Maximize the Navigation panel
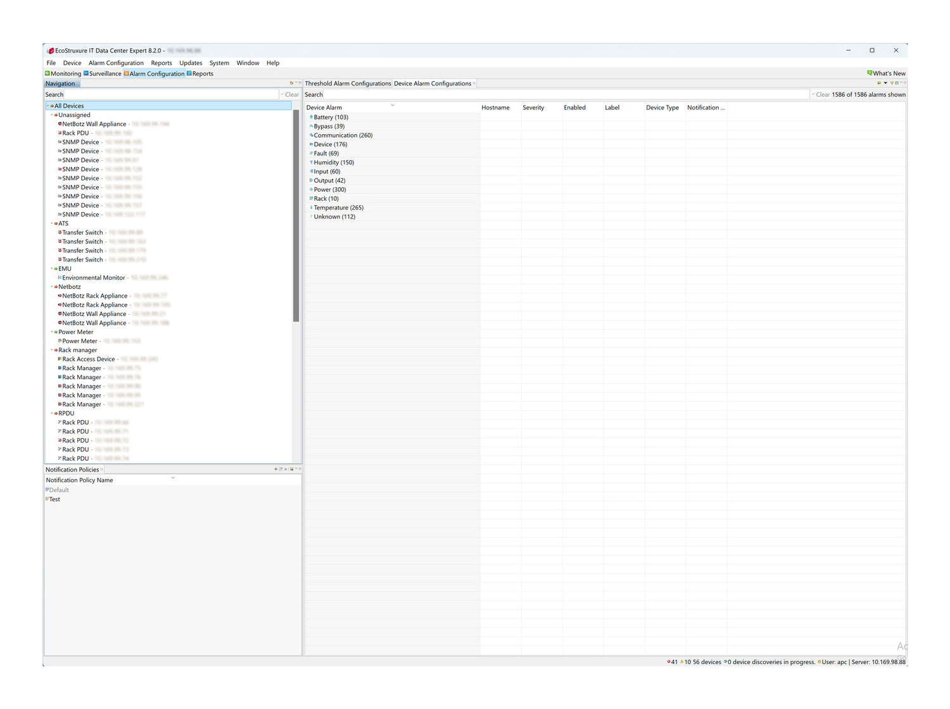Screen dimensions: 950x709 [x=300, y=83]
